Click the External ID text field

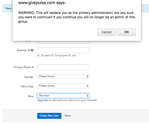(x=63, y=50)
